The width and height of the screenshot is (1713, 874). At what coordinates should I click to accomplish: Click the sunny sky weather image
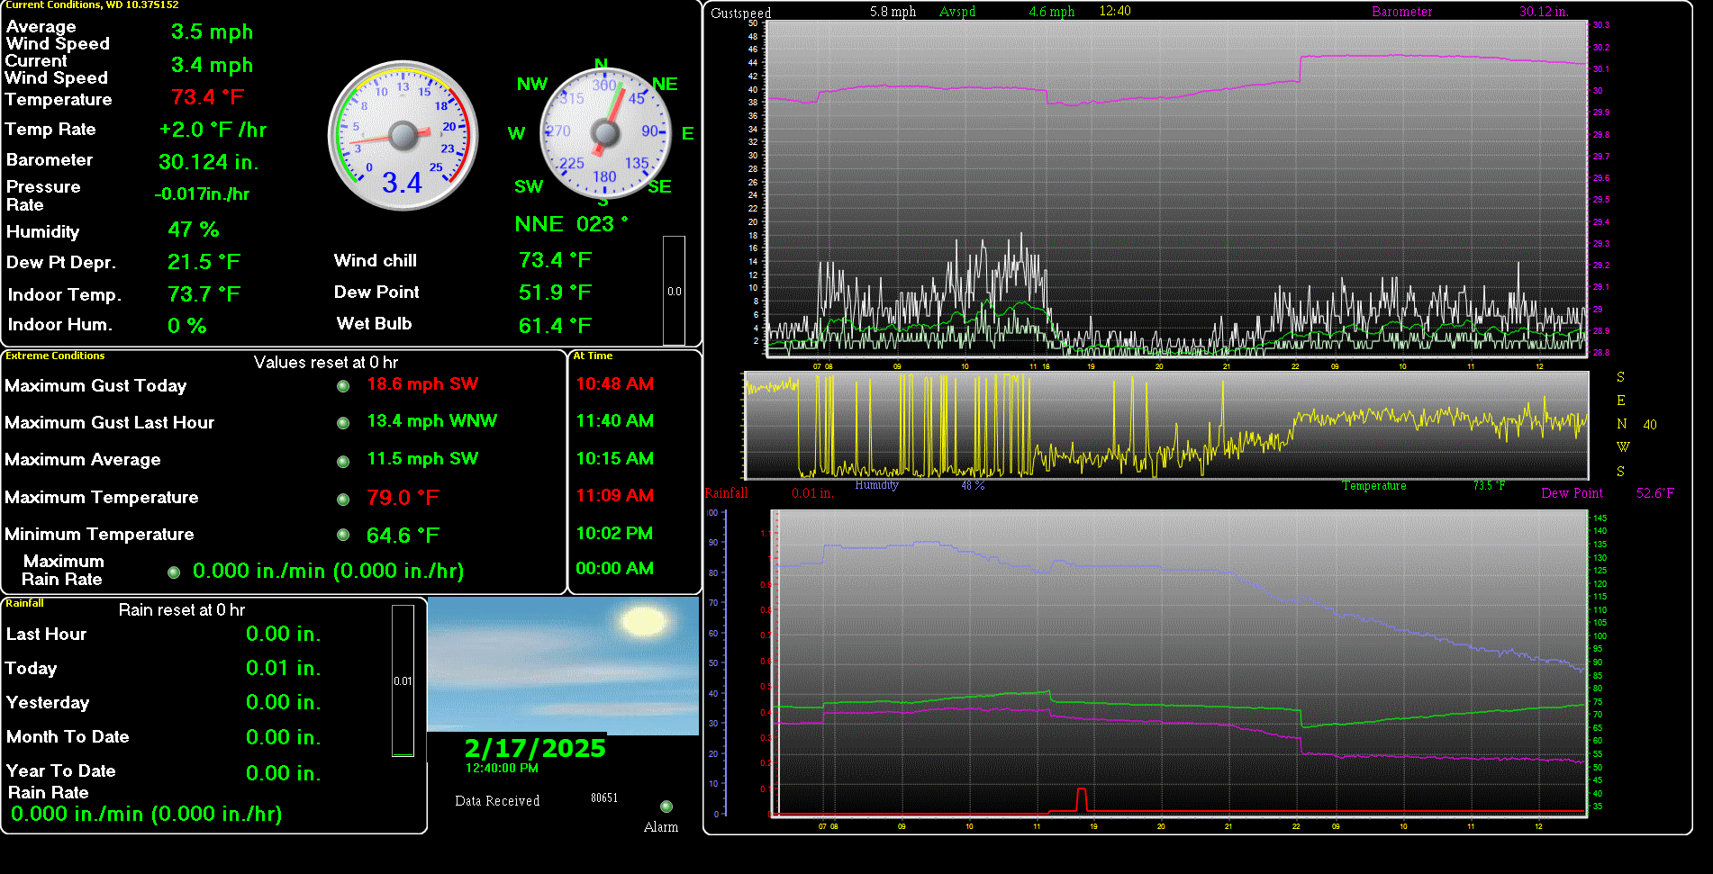(563, 664)
